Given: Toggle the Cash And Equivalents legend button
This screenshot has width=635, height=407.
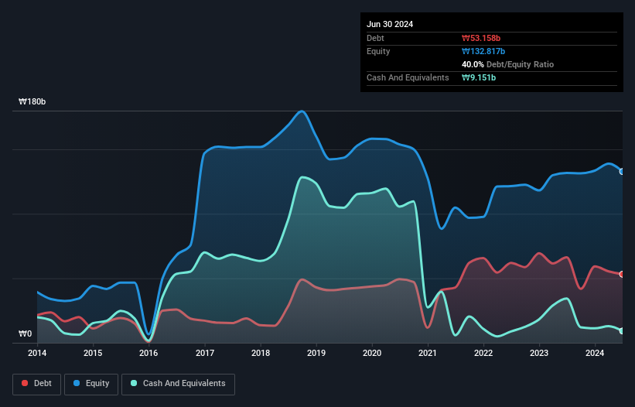Looking at the screenshot, I should (178, 384).
